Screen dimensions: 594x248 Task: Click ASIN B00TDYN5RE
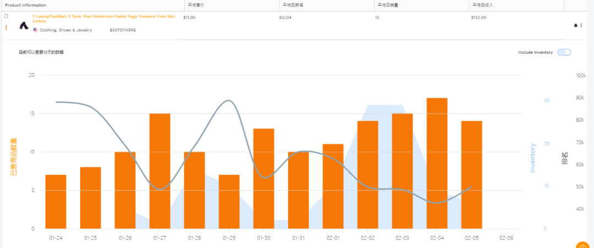(x=123, y=30)
